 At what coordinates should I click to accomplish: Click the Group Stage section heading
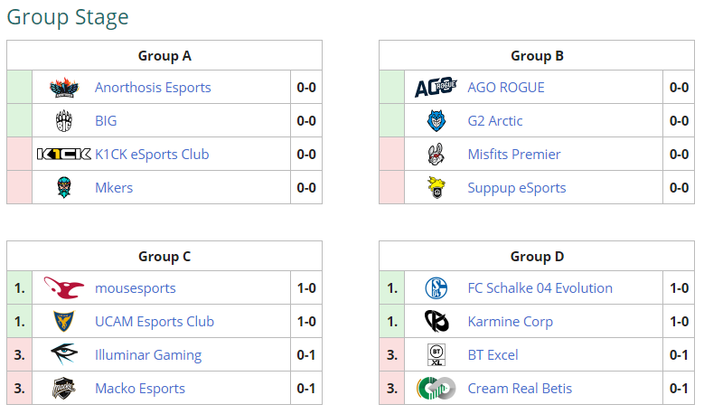coord(68,17)
